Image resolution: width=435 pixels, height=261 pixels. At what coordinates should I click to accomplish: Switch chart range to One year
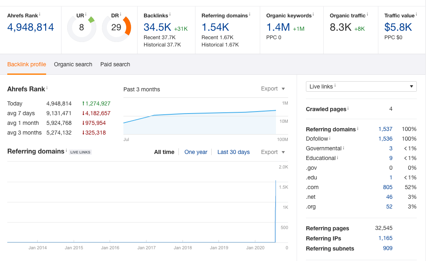click(196, 152)
